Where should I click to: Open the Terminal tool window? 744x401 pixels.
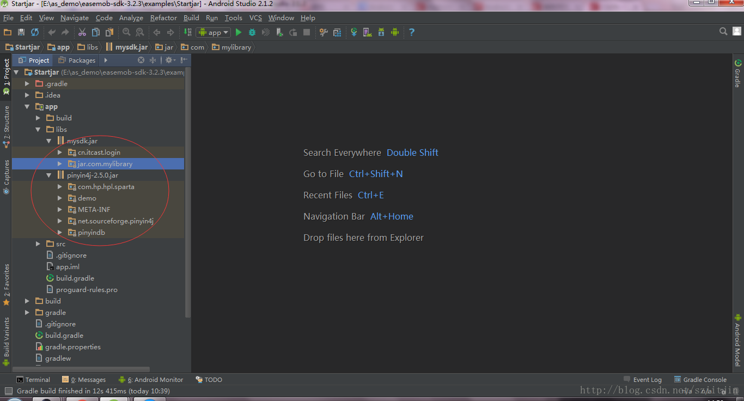pos(33,380)
